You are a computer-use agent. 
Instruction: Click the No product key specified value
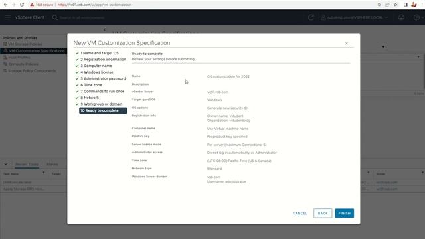227,137
